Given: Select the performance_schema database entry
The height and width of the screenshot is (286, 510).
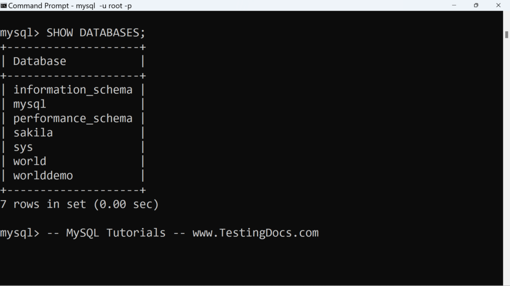Looking at the screenshot, I should pos(73,118).
